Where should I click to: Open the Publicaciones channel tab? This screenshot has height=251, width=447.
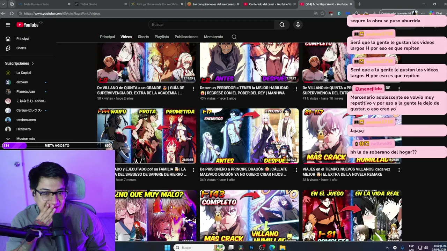[186, 37]
